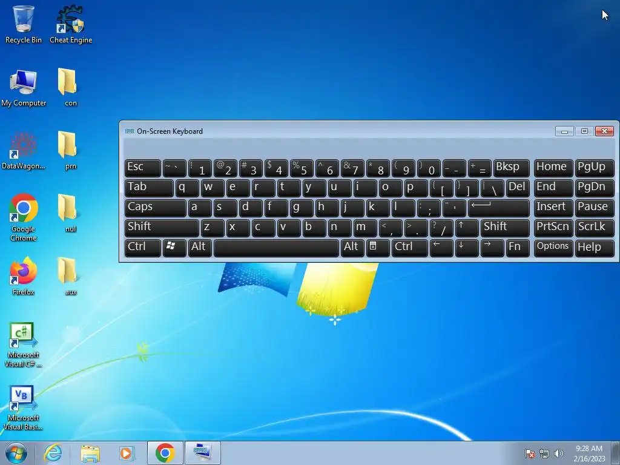Open the Action Center flag tray icon
This screenshot has height=465, width=620.
click(530, 454)
